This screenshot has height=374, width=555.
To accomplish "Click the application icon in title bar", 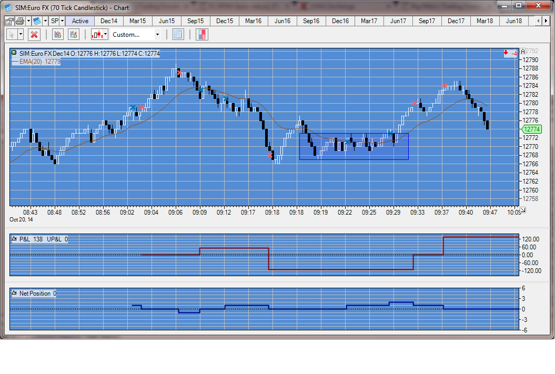I will tap(8, 7).
